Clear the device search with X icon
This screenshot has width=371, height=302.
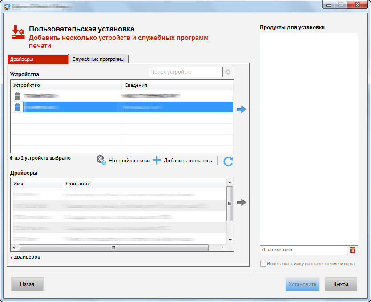click(228, 72)
